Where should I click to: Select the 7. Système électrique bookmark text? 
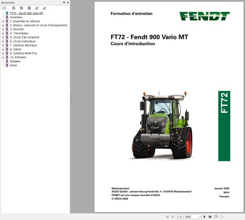pyautogui.click(x=23, y=45)
